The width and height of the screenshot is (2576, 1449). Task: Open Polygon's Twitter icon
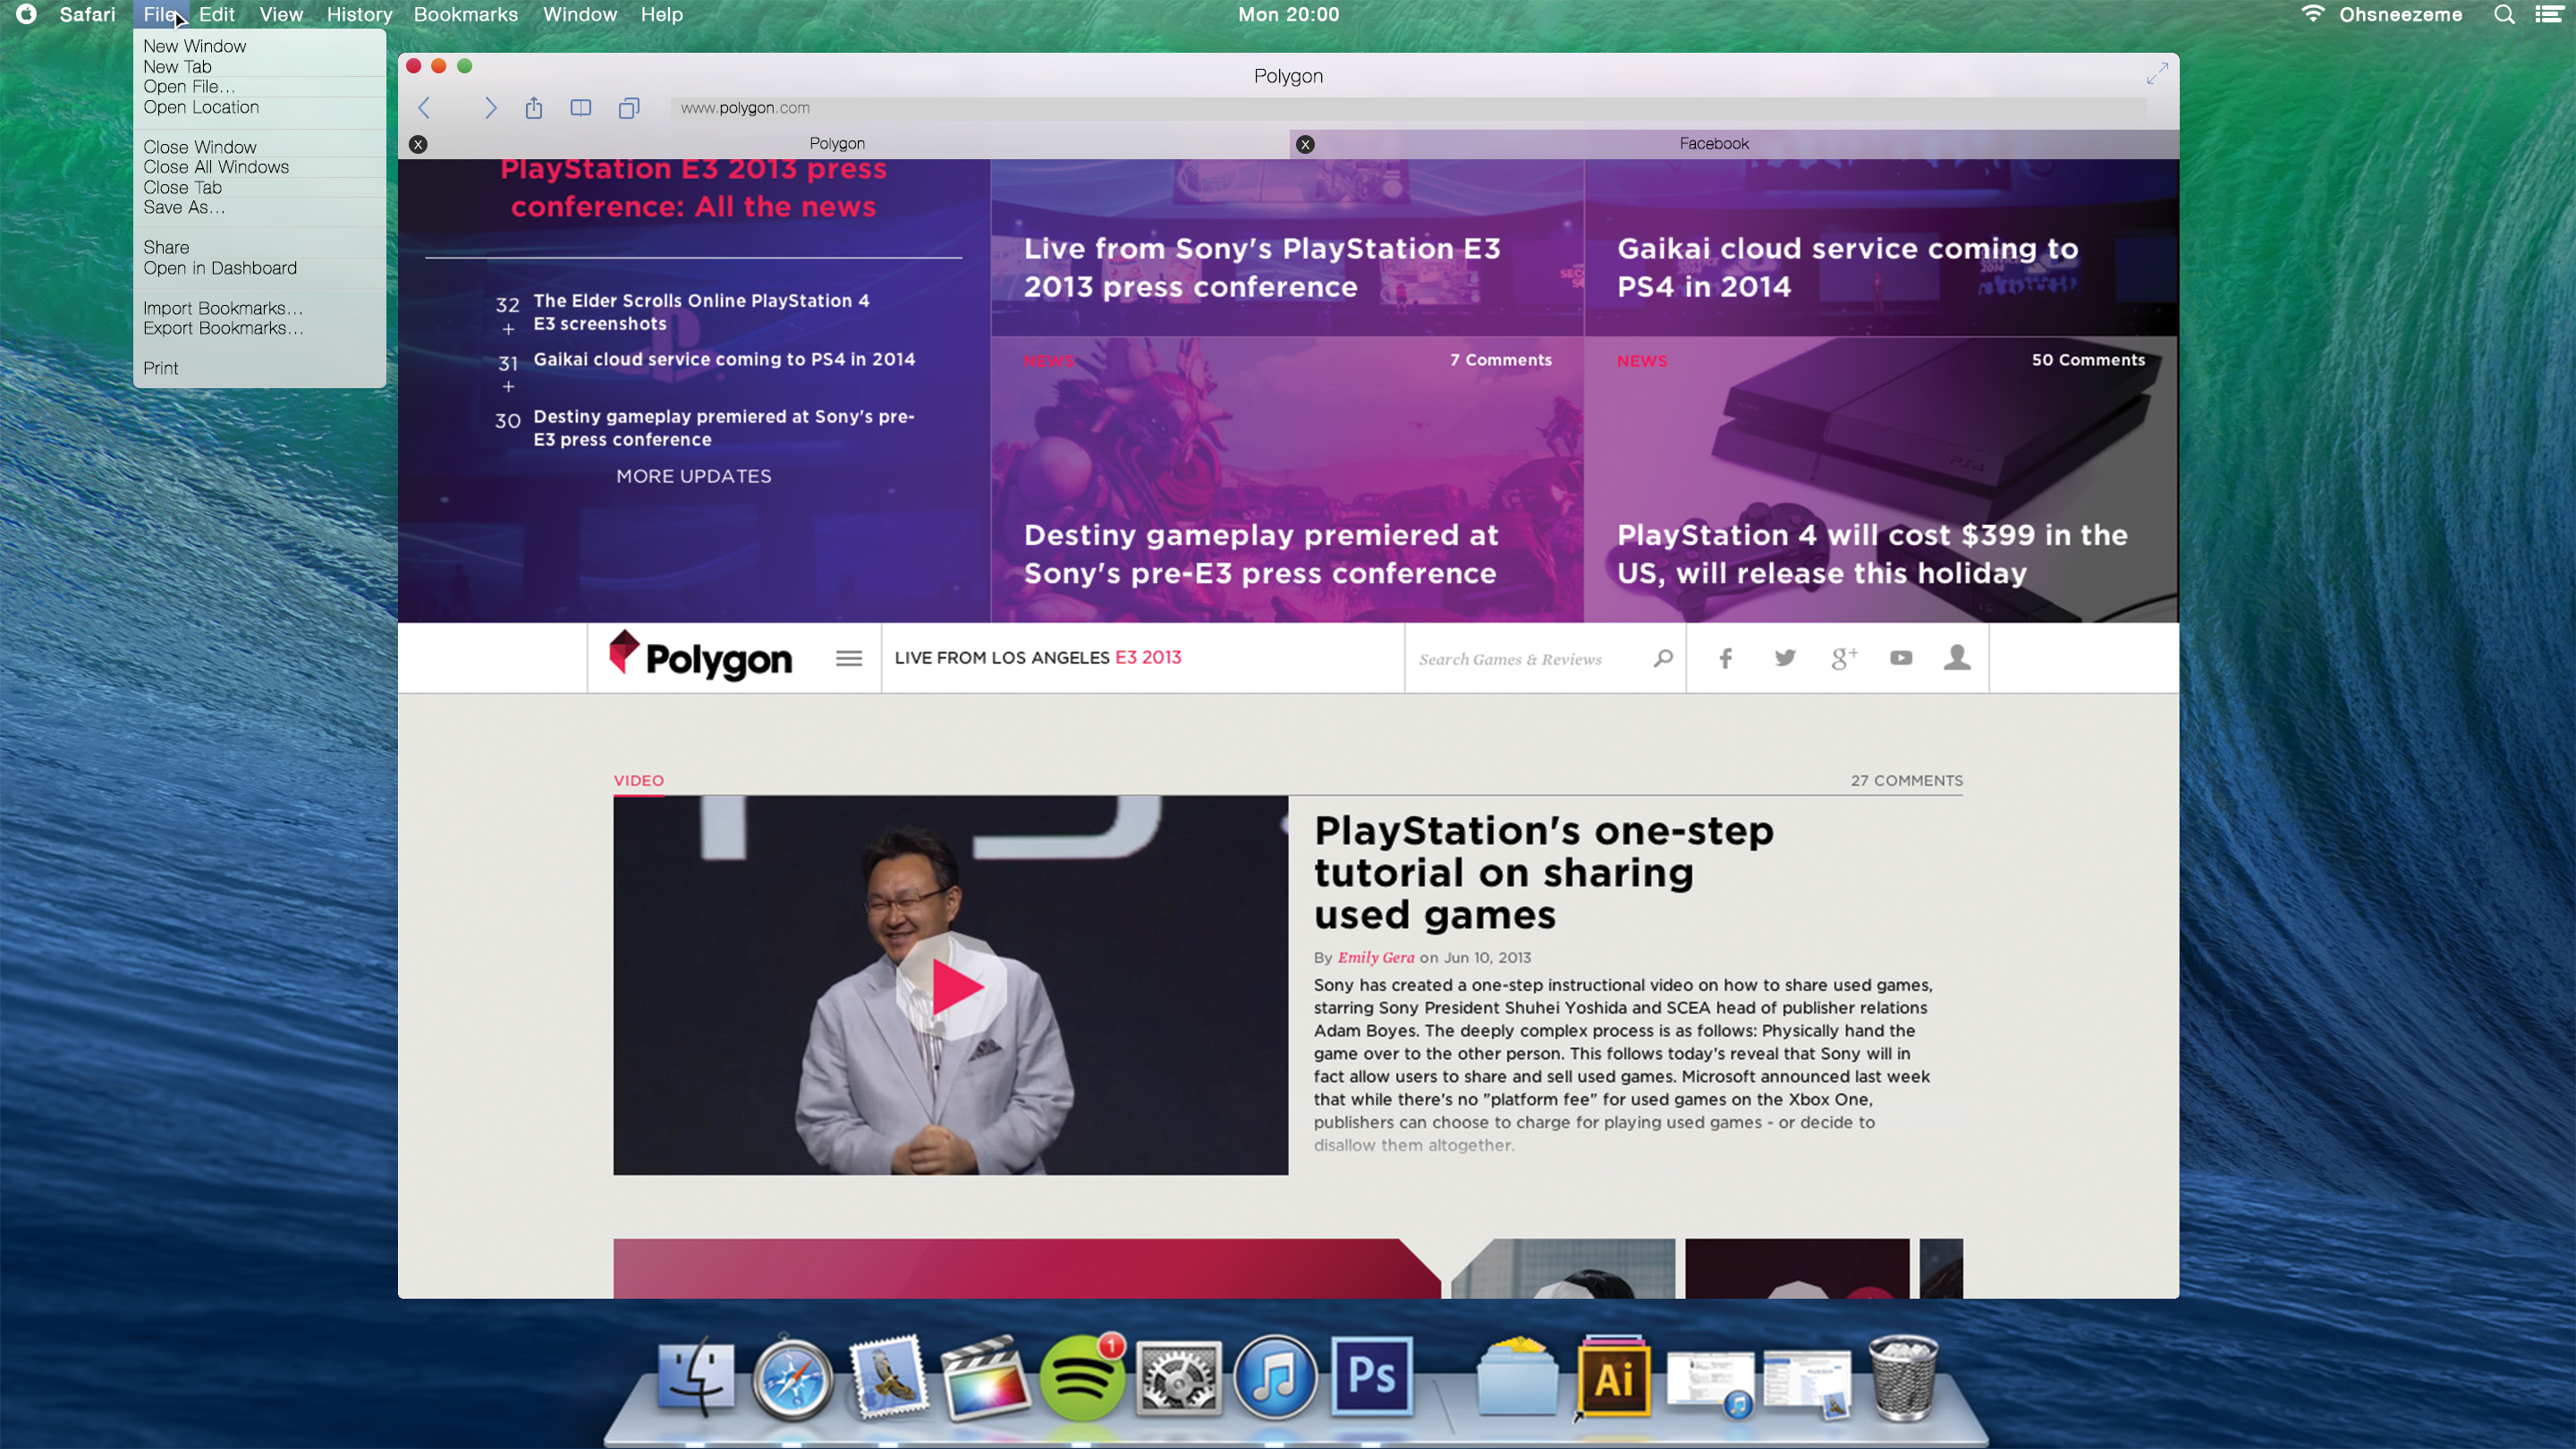click(x=1785, y=658)
